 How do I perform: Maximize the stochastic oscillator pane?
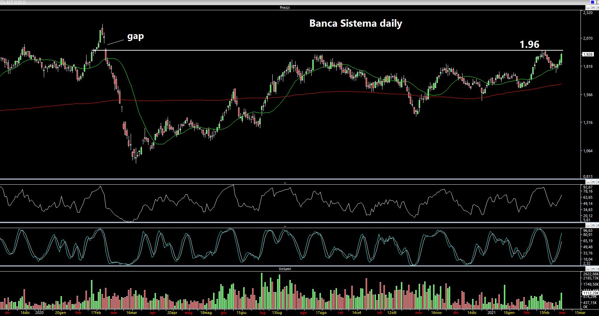click(x=593, y=226)
